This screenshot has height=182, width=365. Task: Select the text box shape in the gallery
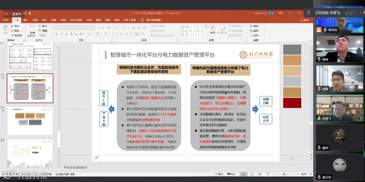coord(183,27)
